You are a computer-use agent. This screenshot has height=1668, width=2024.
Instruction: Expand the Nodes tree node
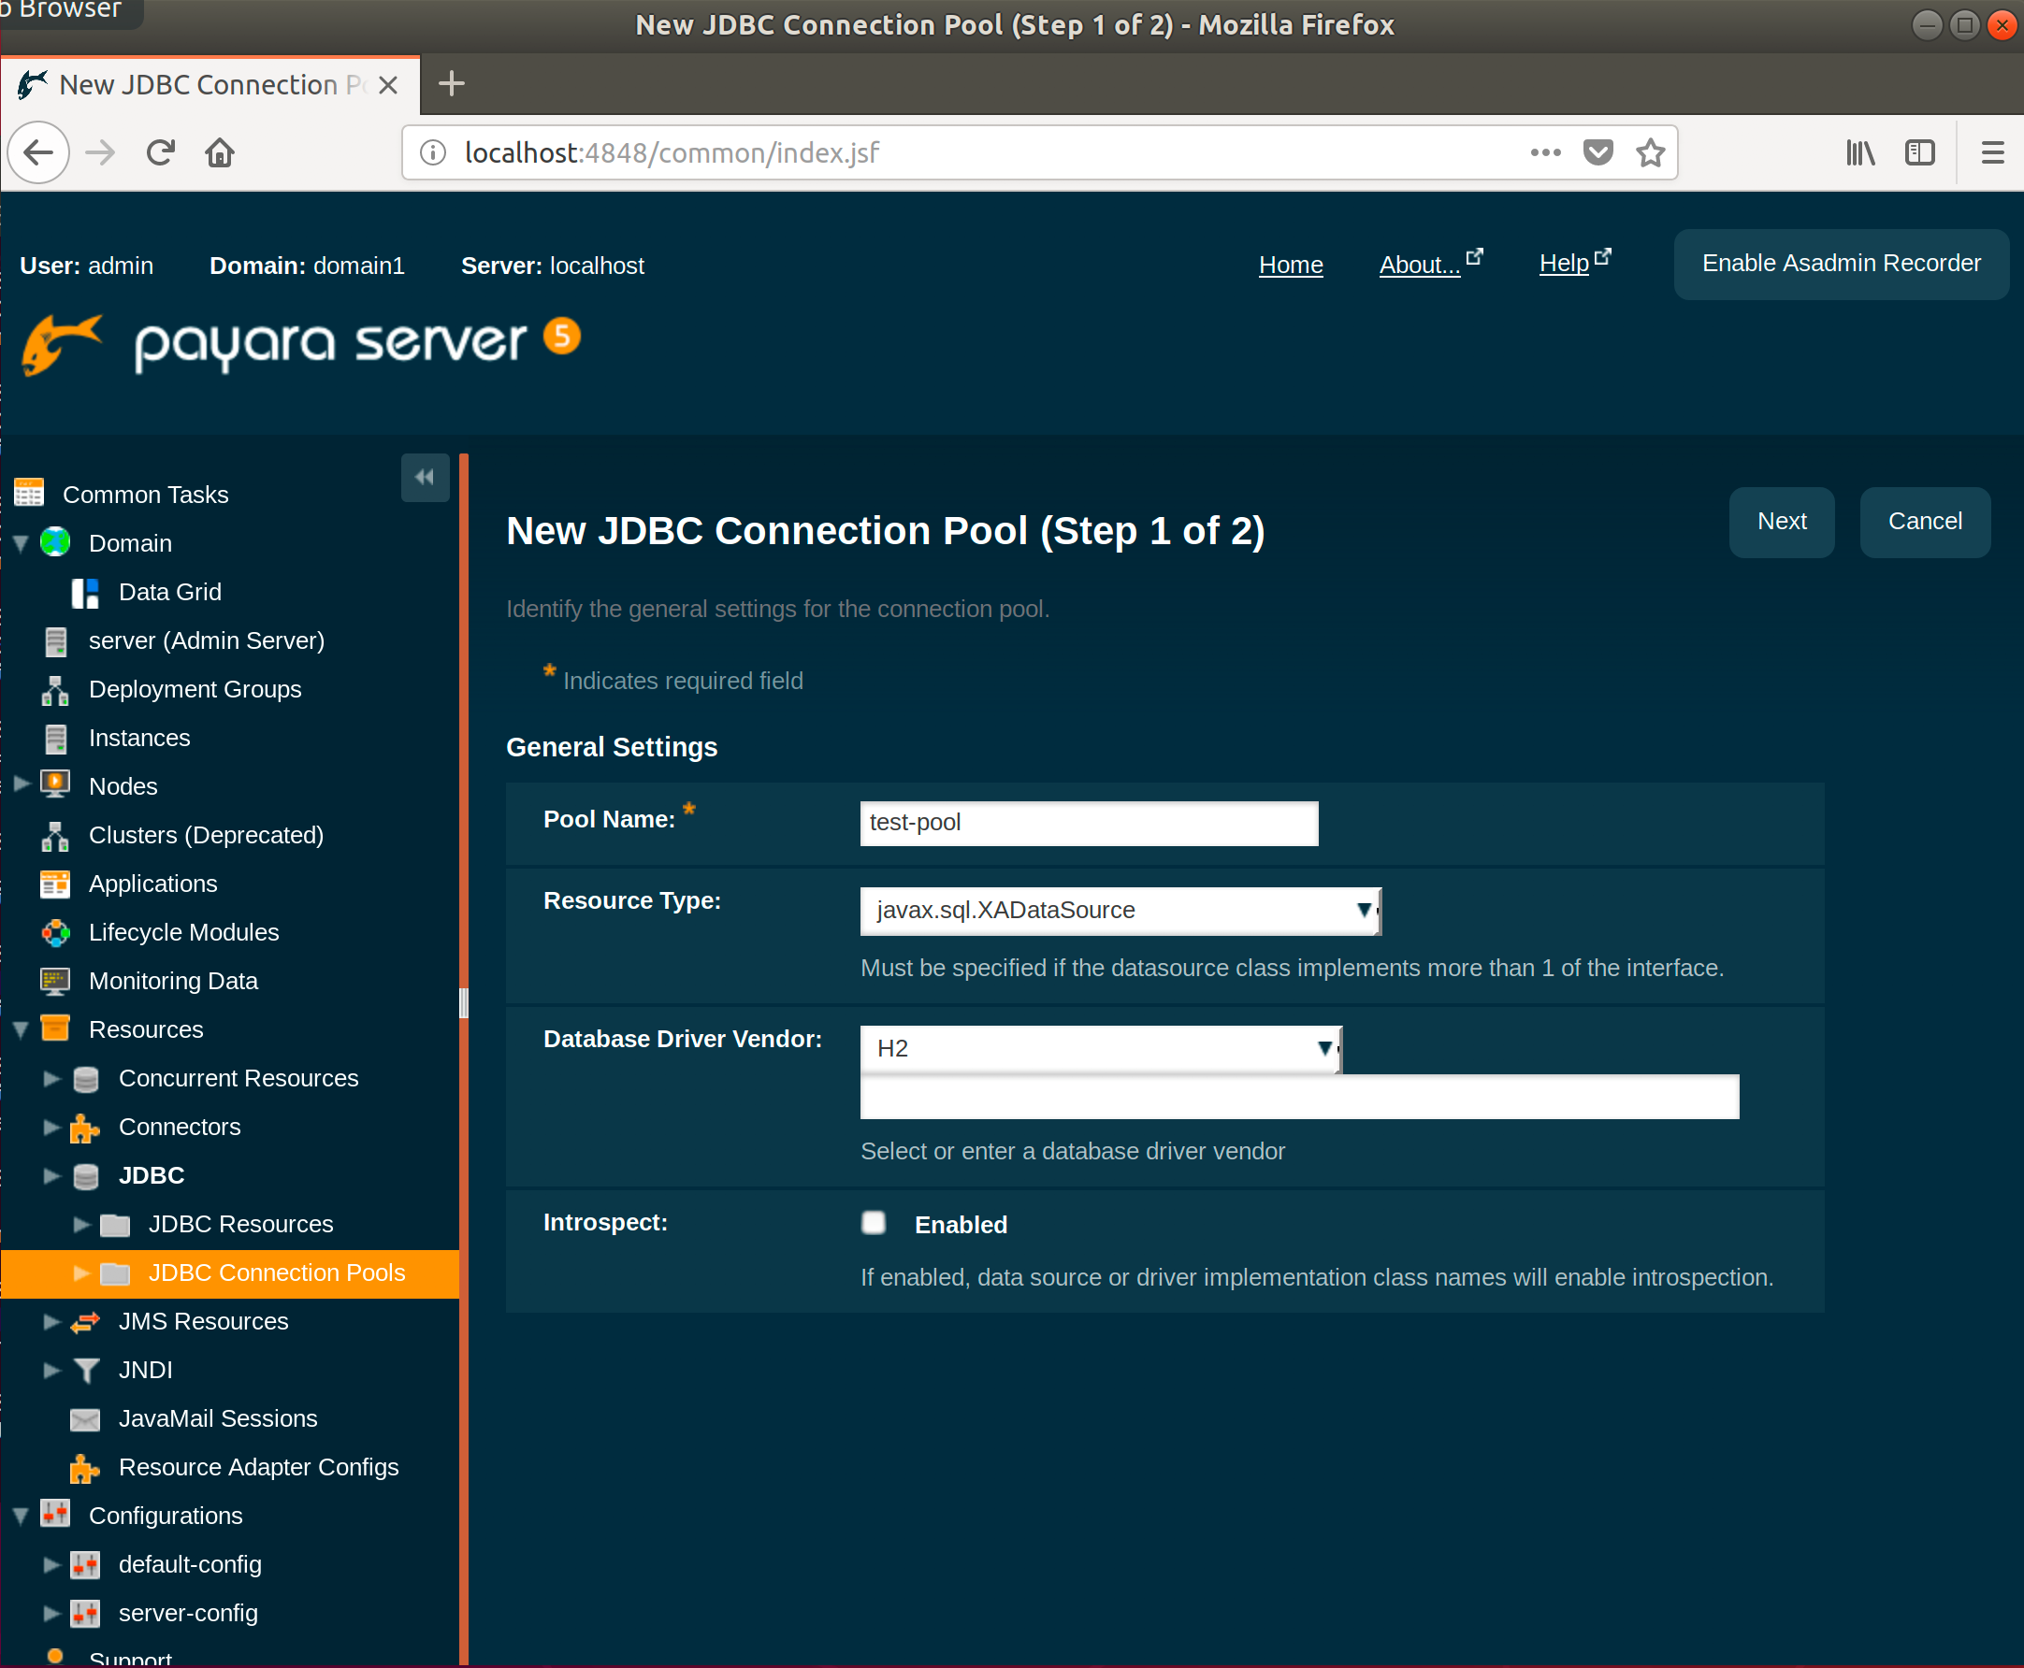tap(22, 785)
